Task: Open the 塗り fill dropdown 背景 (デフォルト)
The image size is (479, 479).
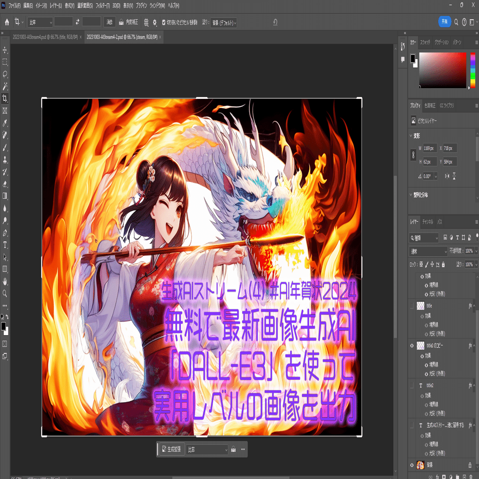Action: 224,22
